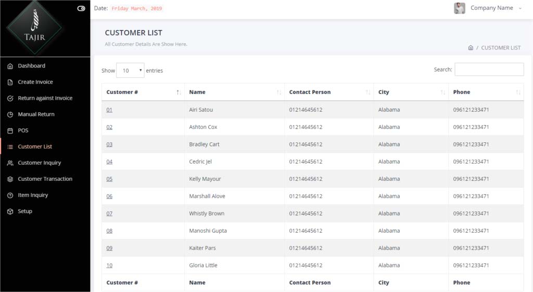Sort table by Contact Person column

point(329,92)
